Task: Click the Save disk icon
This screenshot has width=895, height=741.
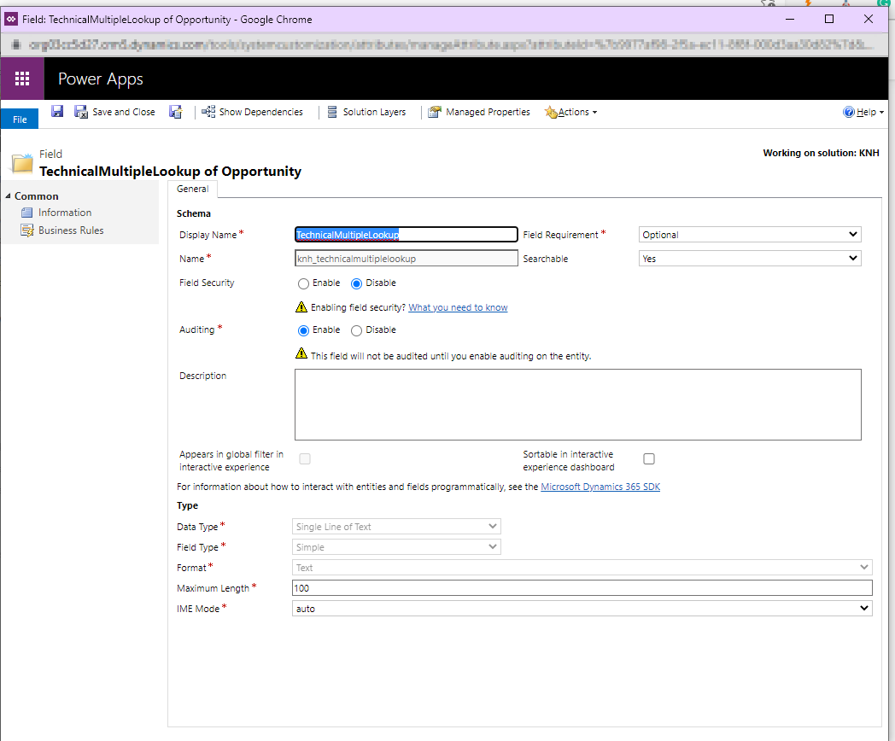Action: point(57,112)
